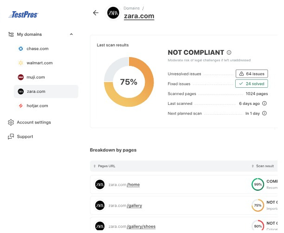Viewport: 284px width, 233px height.
Task: Click the Zara logo beside the domain title
Action: coord(113,13)
